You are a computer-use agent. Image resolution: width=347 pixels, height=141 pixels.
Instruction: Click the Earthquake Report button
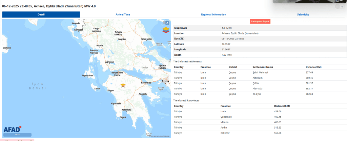tap(260, 22)
